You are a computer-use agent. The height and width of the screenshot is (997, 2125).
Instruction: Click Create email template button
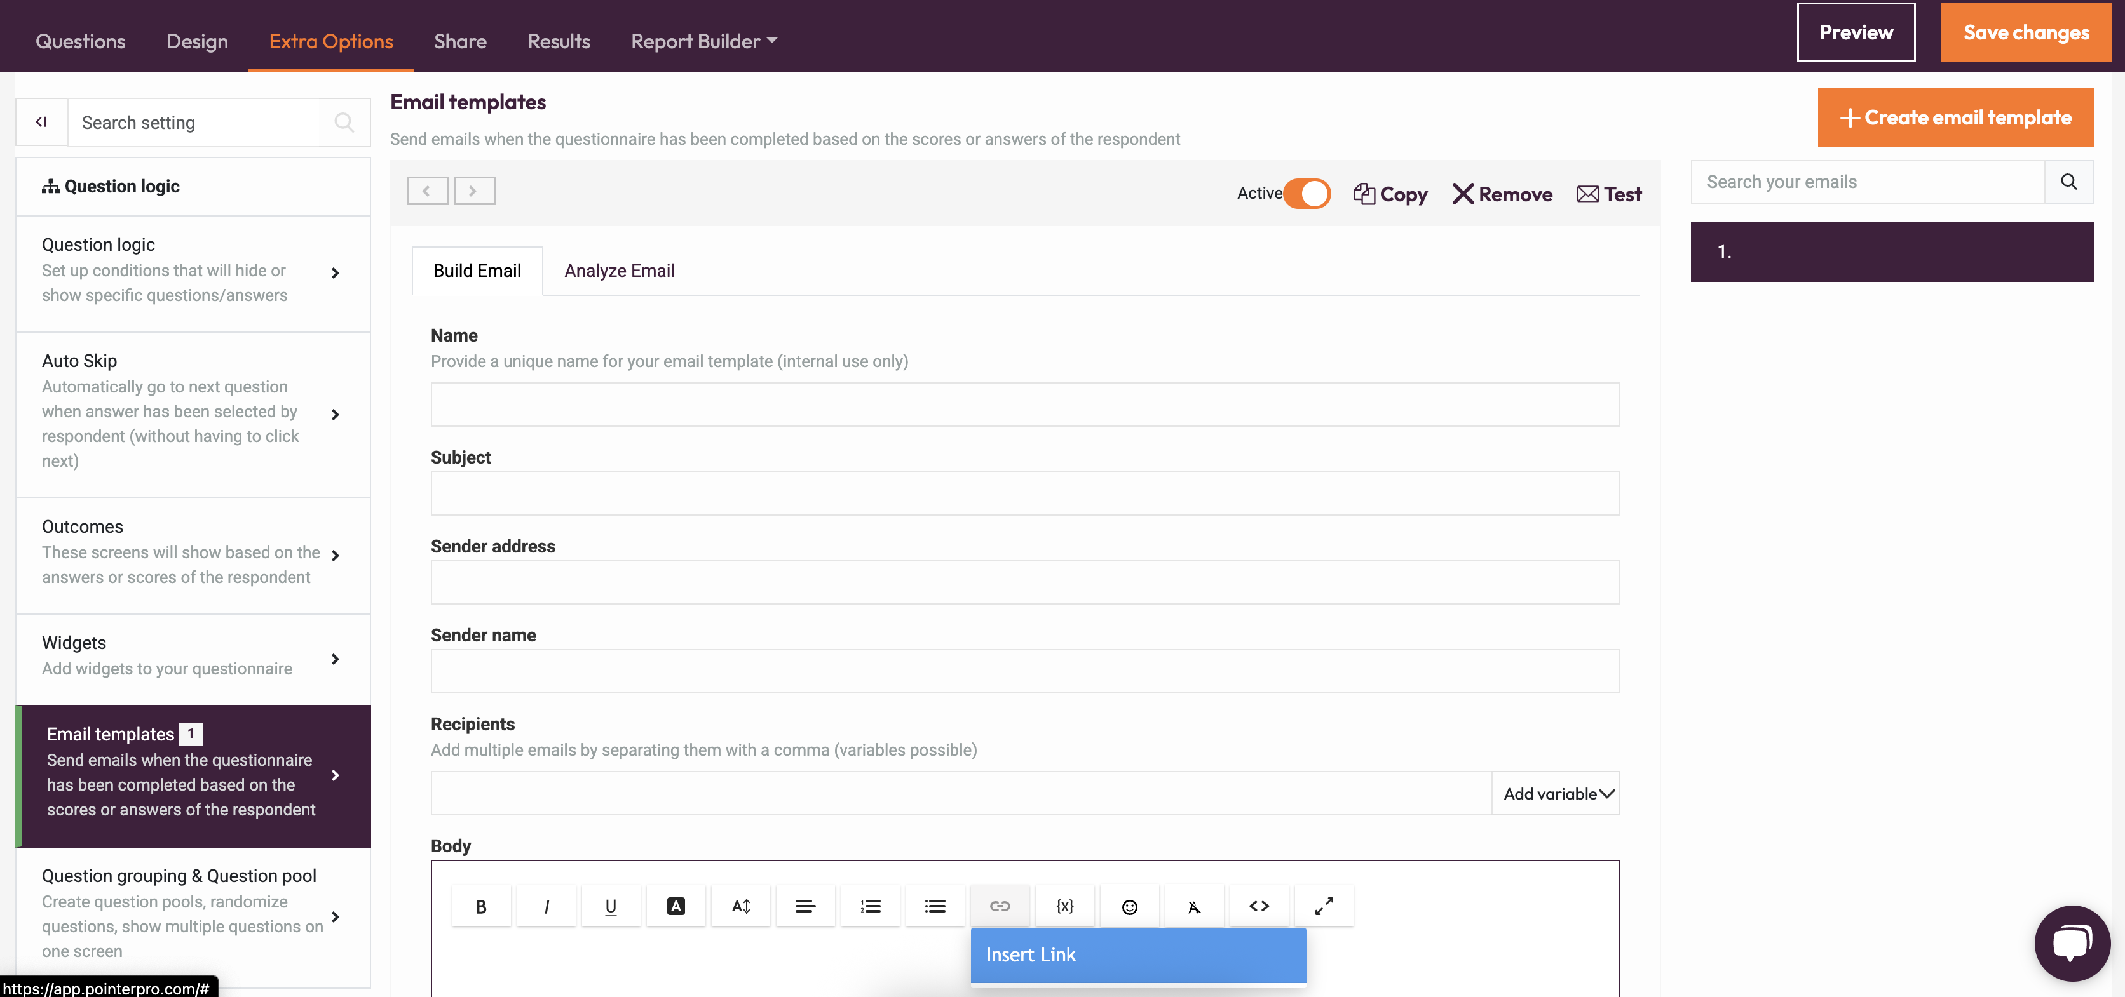coord(1955,117)
